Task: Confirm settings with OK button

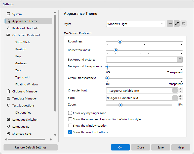Action: 120,147
